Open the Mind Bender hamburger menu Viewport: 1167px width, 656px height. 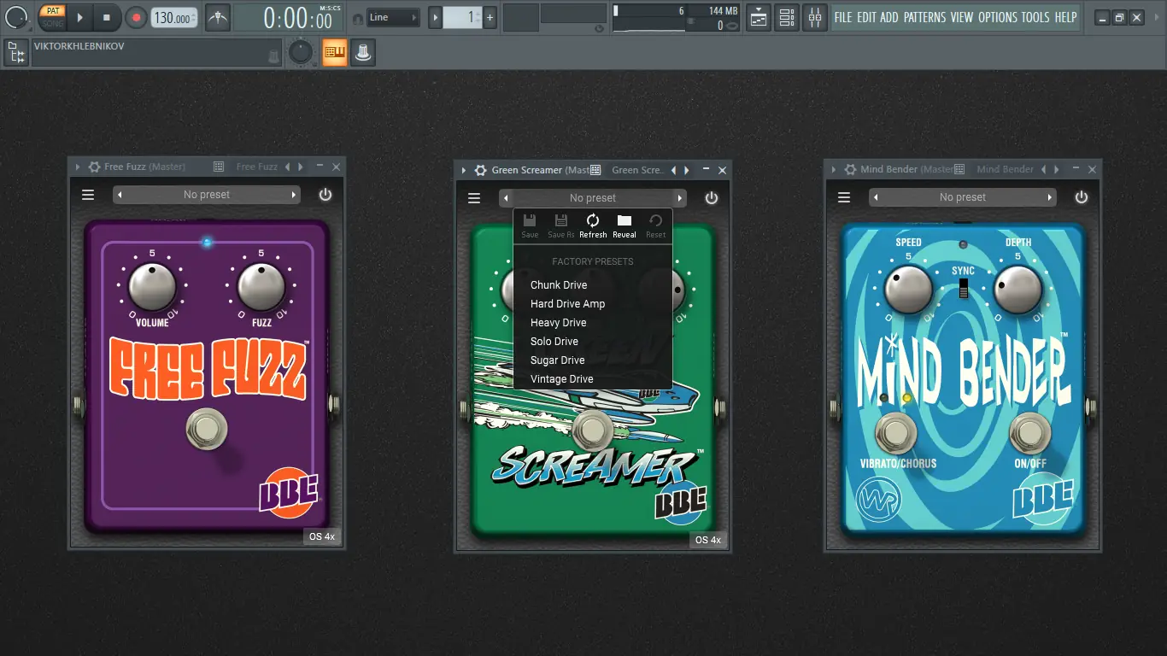click(844, 197)
